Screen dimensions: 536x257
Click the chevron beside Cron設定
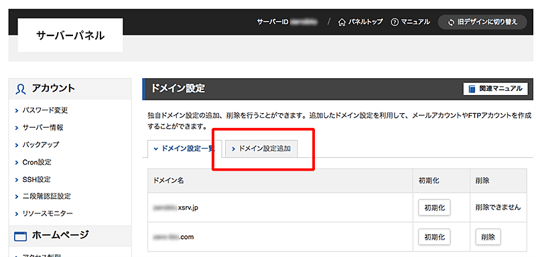(17, 163)
